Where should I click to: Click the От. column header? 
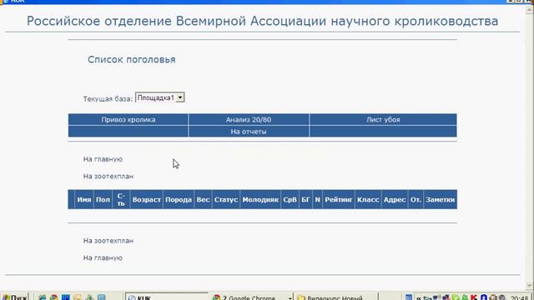click(x=416, y=200)
